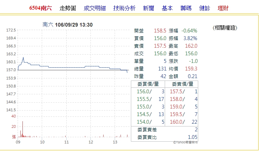259x151 pixels.
Task: Click the y-axis label 141.5
Action: [x=11, y=110]
